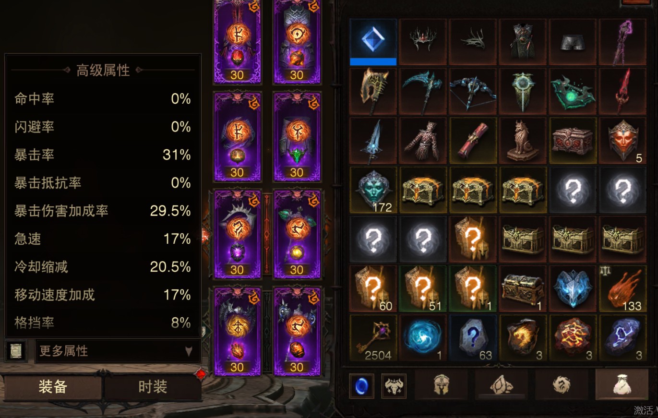Screen dimensions: 658x418
Task: Toggle the demon face filter button
Action: [394, 386]
